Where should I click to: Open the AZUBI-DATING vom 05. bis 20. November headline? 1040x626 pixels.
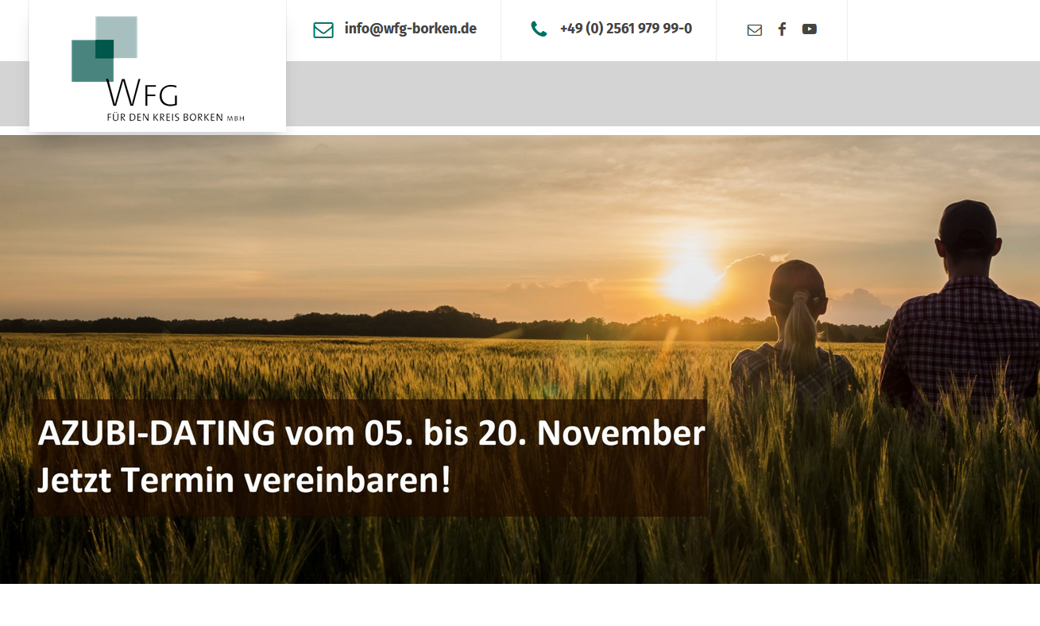(371, 434)
